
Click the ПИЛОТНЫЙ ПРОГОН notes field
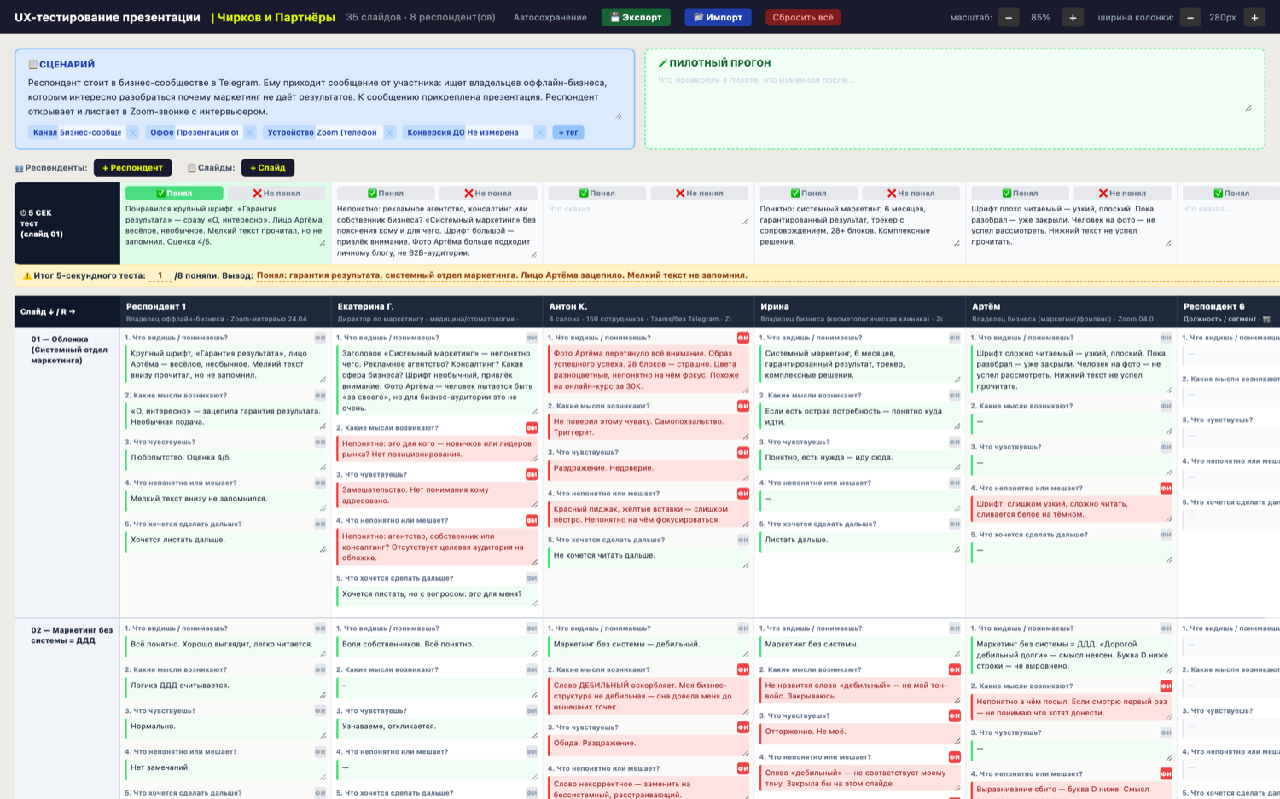coord(954,94)
